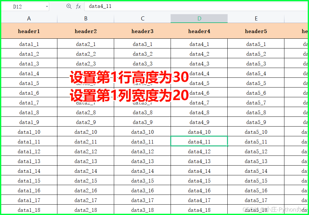This screenshot has width=309, height=215.
Task: Select cell data1_2
Action: 29,53
